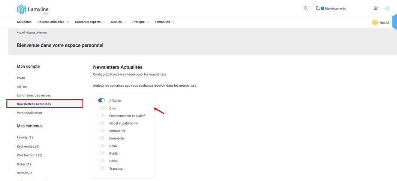The height and width of the screenshot is (181, 397).
Task: Expand the Contenus experts dropdown menu
Action: click(x=90, y=22)
